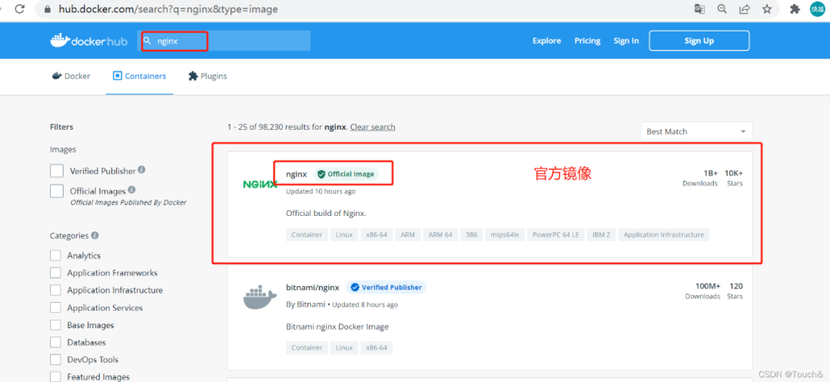Click the 386 tag on nginx

(472, 234)
